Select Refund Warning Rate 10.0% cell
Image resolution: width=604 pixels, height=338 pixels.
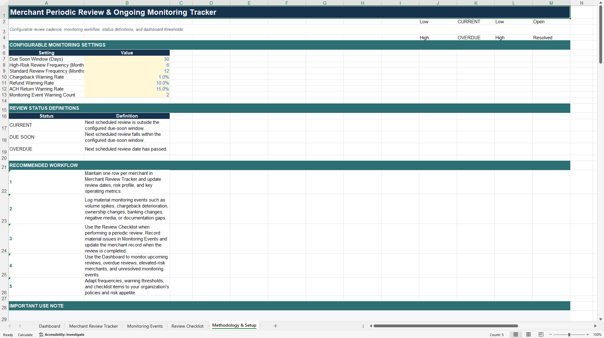pyautogui.click(x=127, y=83)
